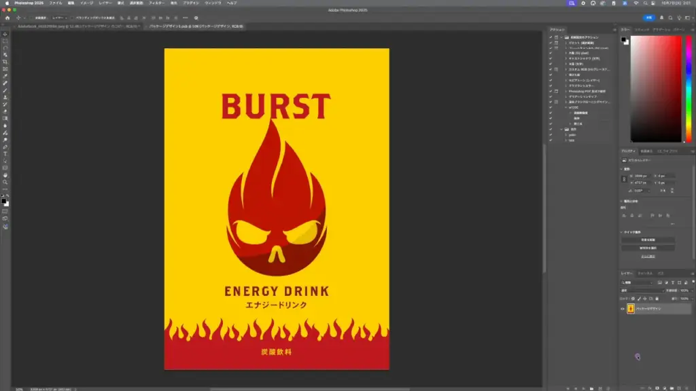The width and height of the screenshot is (696, 391).
Task: Select the Hand tool
Action: (x=5, y=175)
